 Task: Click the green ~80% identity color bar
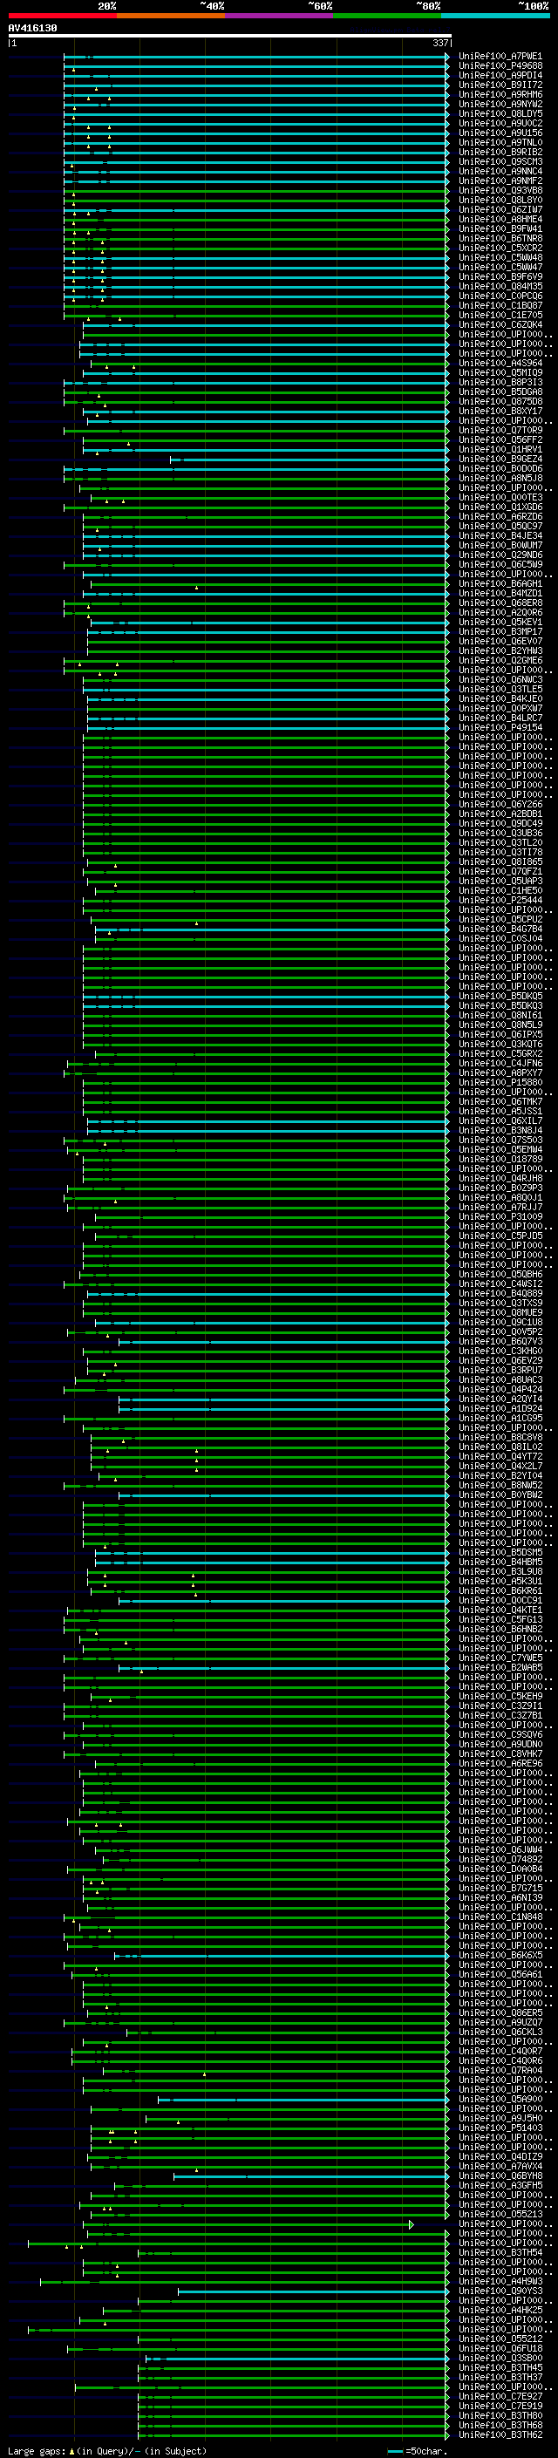point(387,16)
